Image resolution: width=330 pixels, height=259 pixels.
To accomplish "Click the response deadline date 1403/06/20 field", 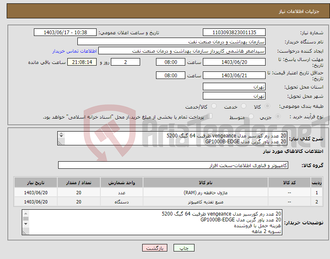I will (234, 62).
